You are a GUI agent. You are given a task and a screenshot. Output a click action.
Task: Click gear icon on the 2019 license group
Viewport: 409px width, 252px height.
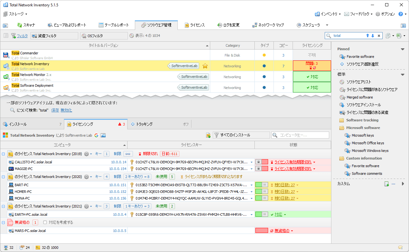87,154
